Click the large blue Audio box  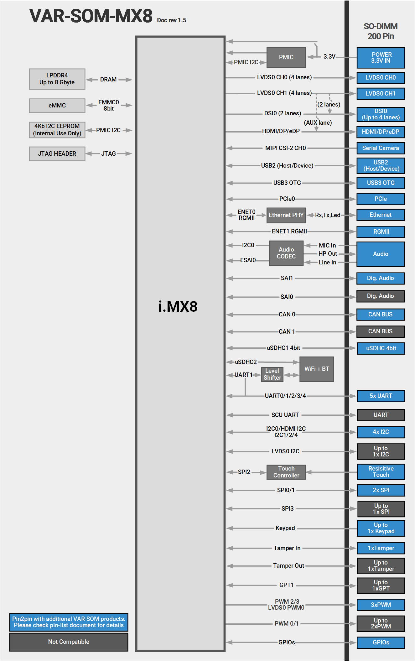coord(381,254)
